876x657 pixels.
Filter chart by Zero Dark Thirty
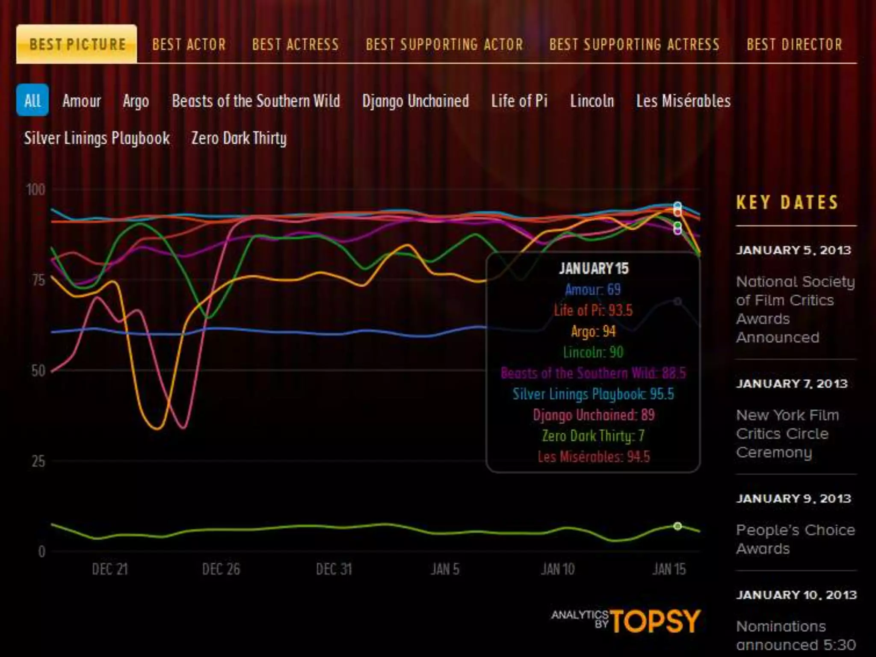pos(239,138)
